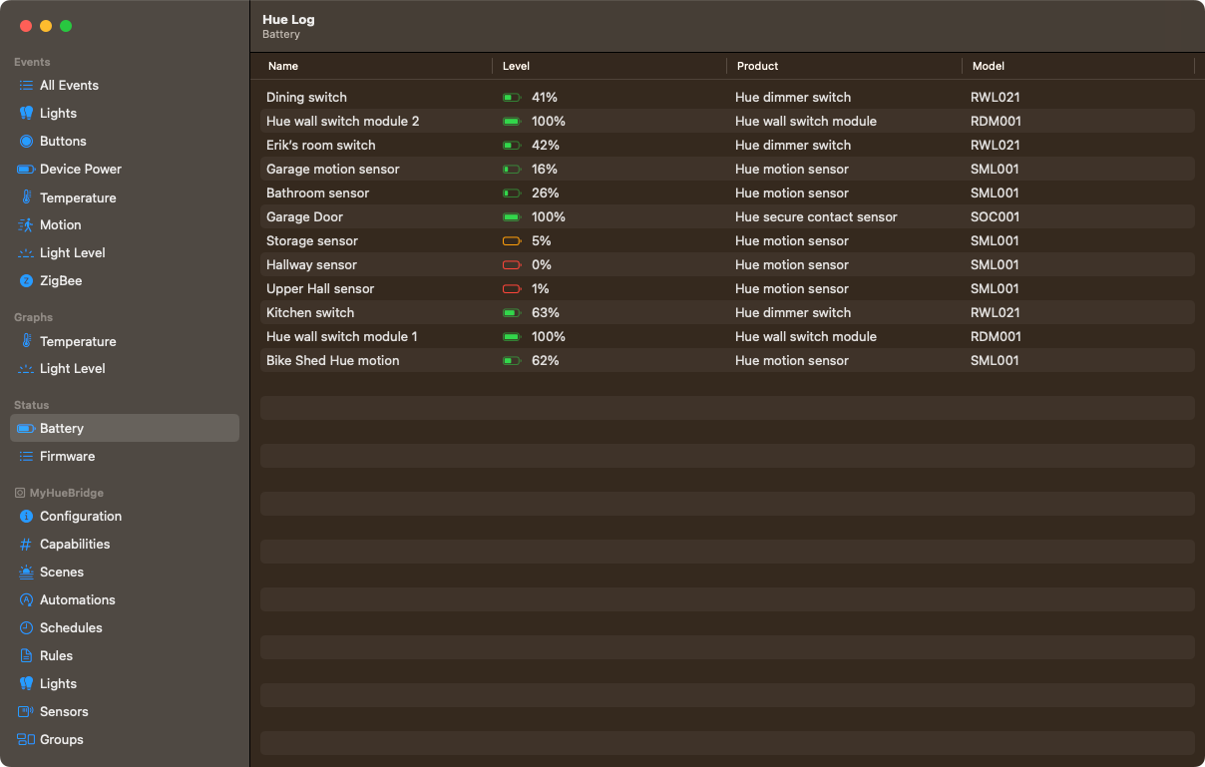
Task: Open the Groups view
Action: click(x=58, y=739)
